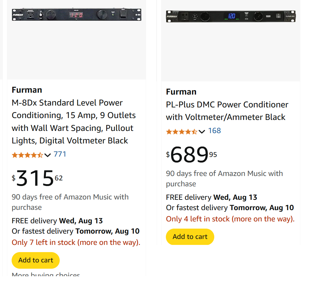Click the $315.62 price
Image resolution: width=311 pixels, height=295 pixels.
37,178
